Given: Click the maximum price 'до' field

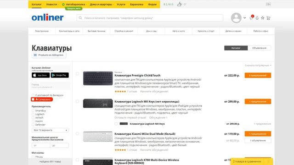Looking at the screenshot, I should pyautogui.click(x=59, y=145).
